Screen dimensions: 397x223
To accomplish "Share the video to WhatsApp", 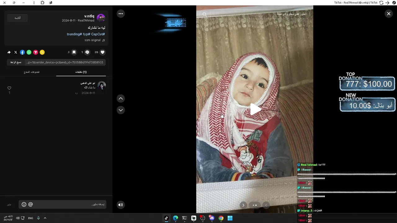I will tap(29, 52).
